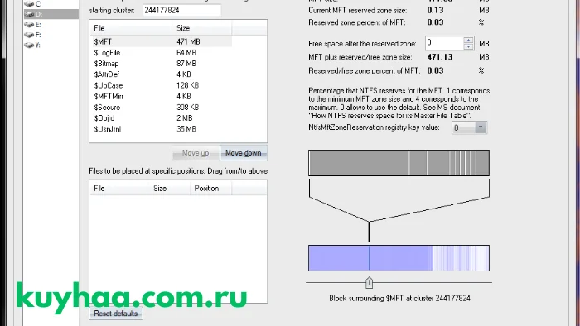This screenshot has width=580, height=326.
Task: Click the starting cluster input field
Action: (x=182, y=10)
